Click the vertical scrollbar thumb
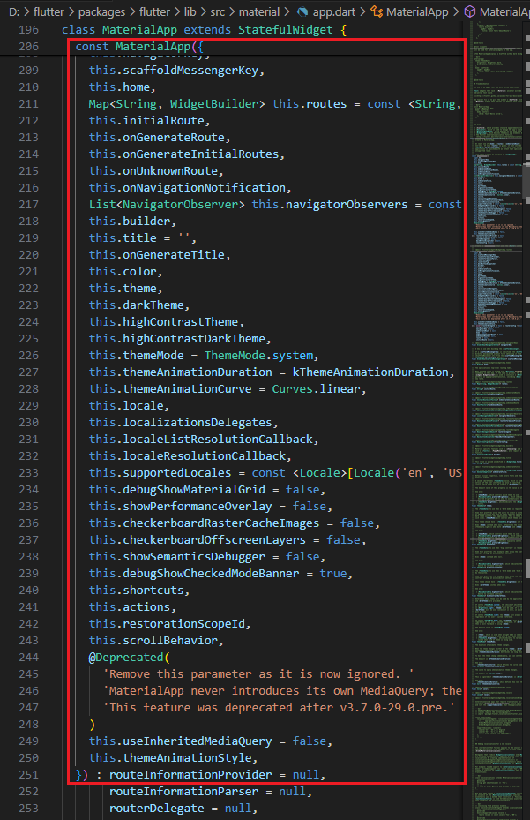The width and height of the screenshot is (530, 820). [526, 180]
